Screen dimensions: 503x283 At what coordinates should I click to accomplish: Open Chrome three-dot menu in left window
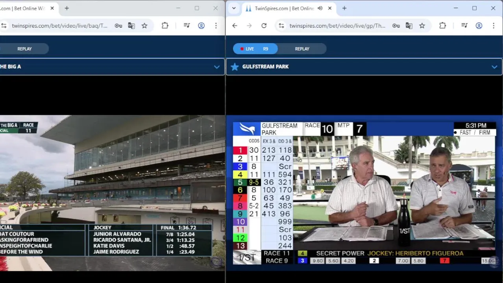[x=216, y=26]
